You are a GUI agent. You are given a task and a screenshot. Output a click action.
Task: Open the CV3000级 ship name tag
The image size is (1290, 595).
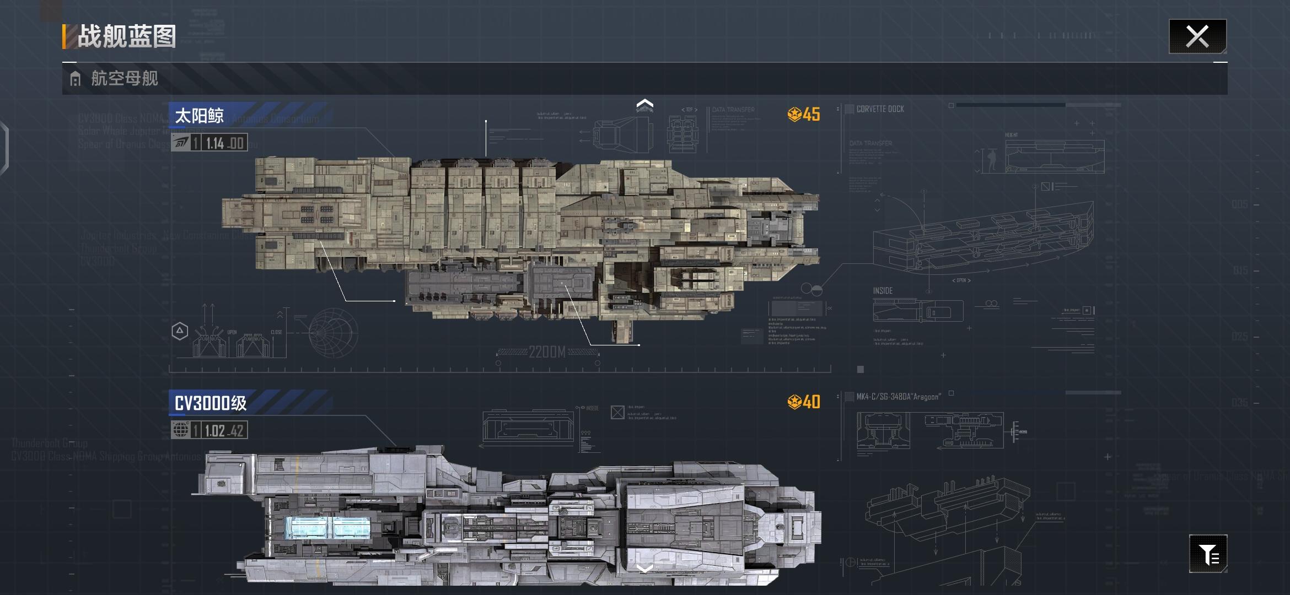click(211, 403)
